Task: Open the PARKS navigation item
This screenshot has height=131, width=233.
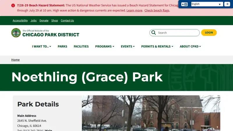Action: pos(62,46)
